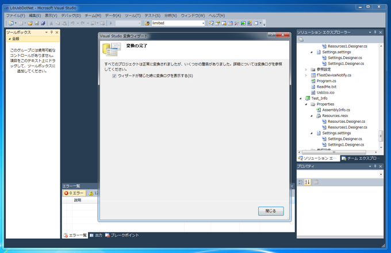Click the Properties Window toolbar icon

pos(217,23)
